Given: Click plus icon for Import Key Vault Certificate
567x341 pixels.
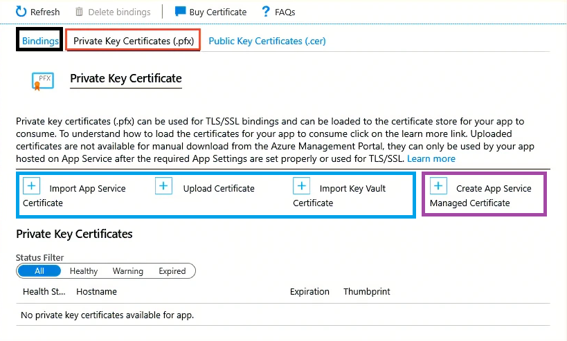Looking at the screenshot, I should point(301,186).
